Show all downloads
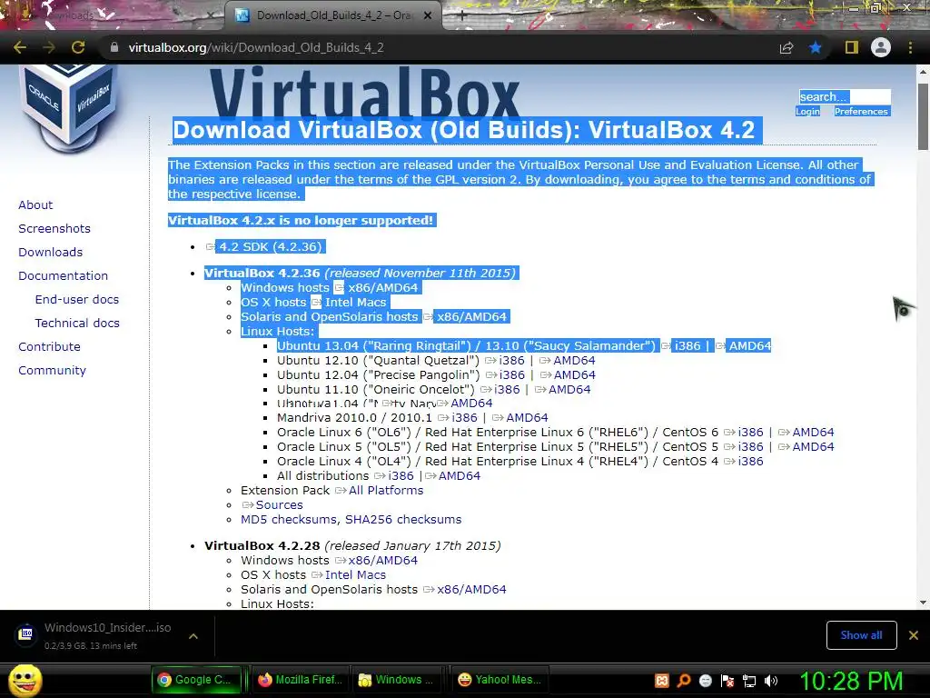 pyautogui.click(x=861, y=635)
